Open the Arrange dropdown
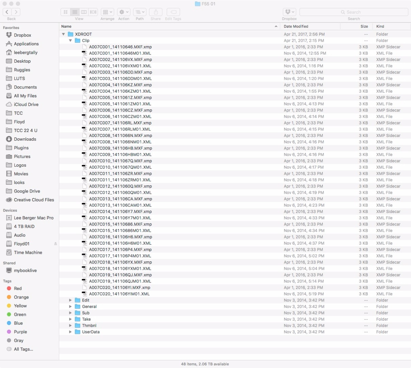The image size is (411, 368). [108, 12]
